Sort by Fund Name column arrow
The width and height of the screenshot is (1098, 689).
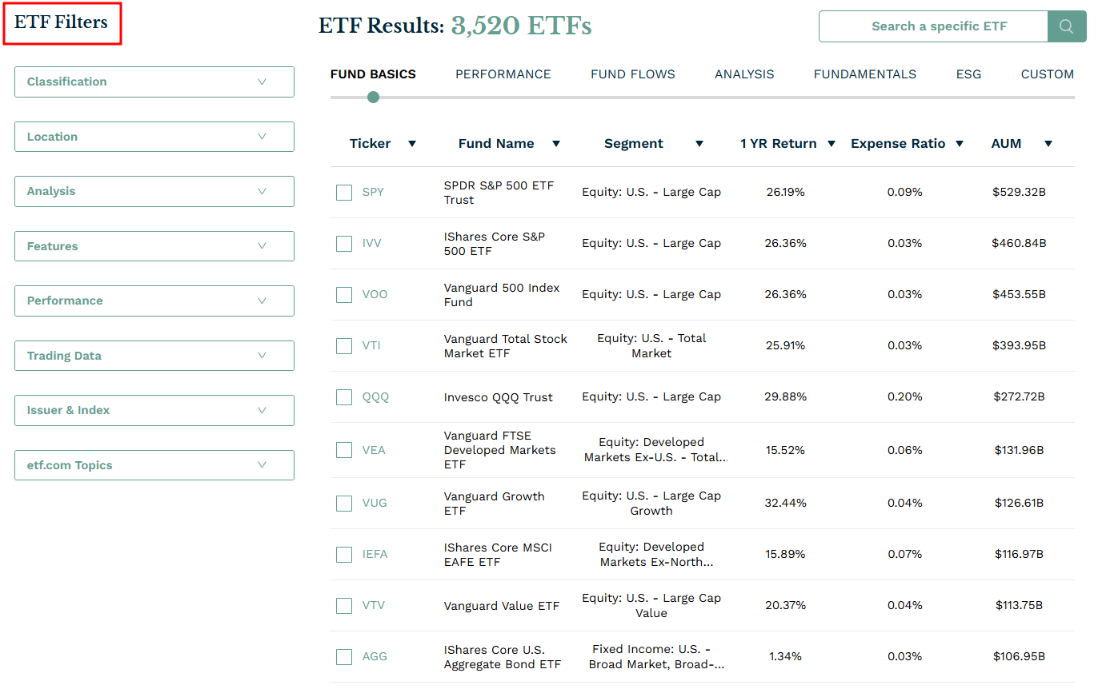[556, 144]
